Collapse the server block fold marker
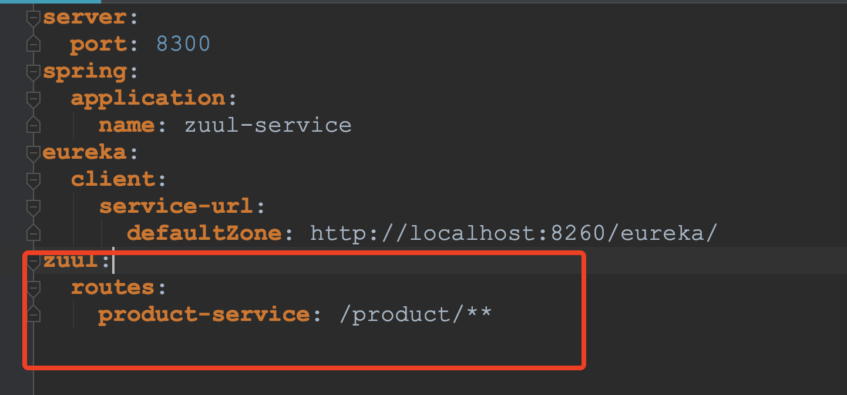The width and height of the screenshot is (847, 395). click(x=33, y=18)
